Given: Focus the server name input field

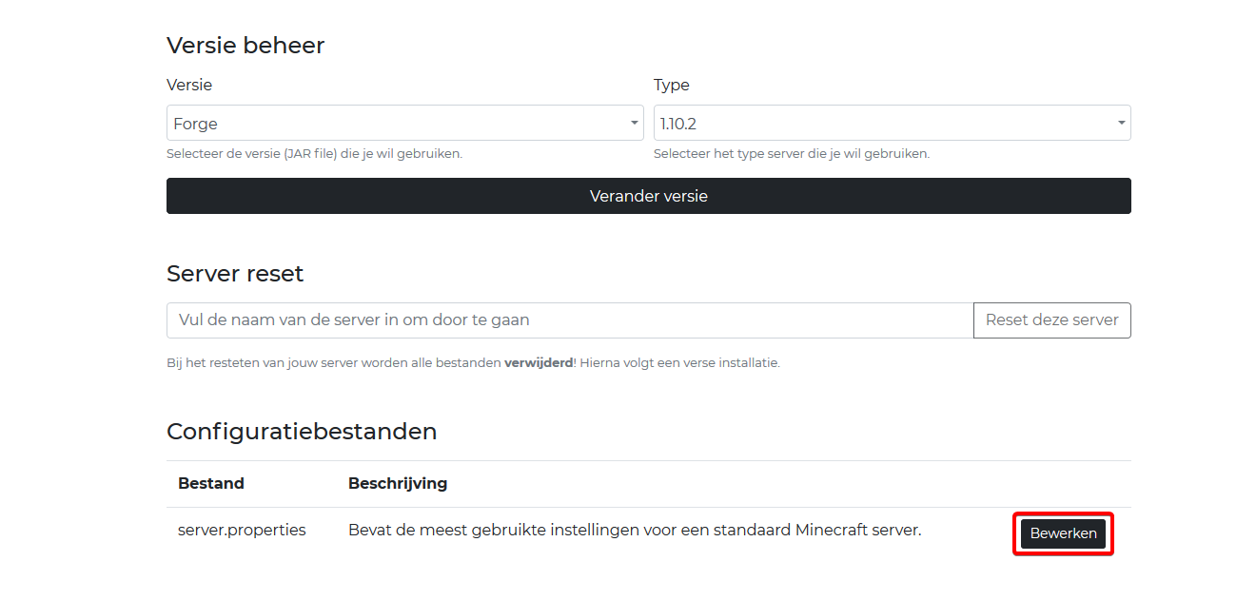Looking at the screenshot, I should click(x=569, y=320).
